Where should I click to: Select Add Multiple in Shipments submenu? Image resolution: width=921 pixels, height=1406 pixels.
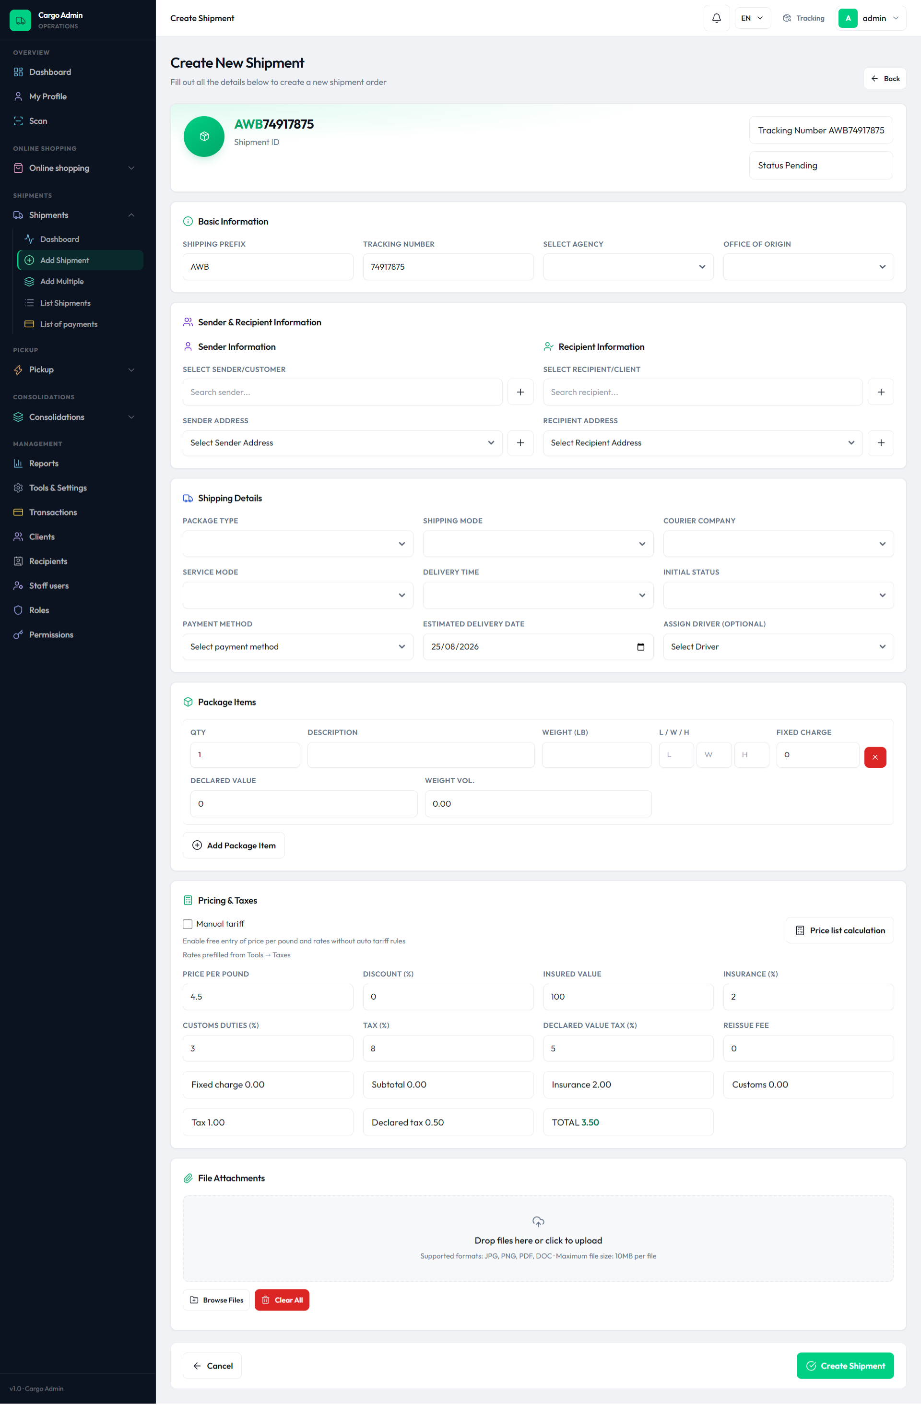coord(80,282)
